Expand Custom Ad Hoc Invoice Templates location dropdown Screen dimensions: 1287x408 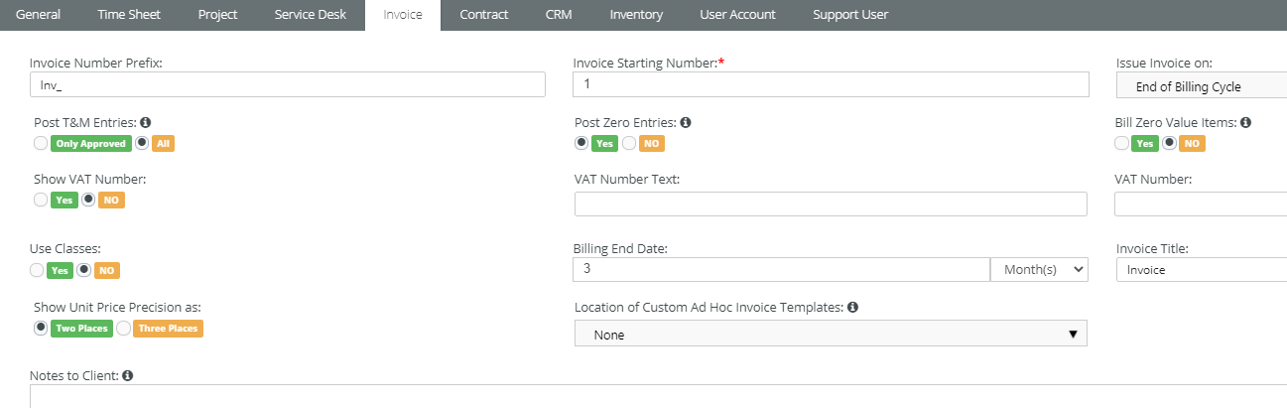[831, 335]
